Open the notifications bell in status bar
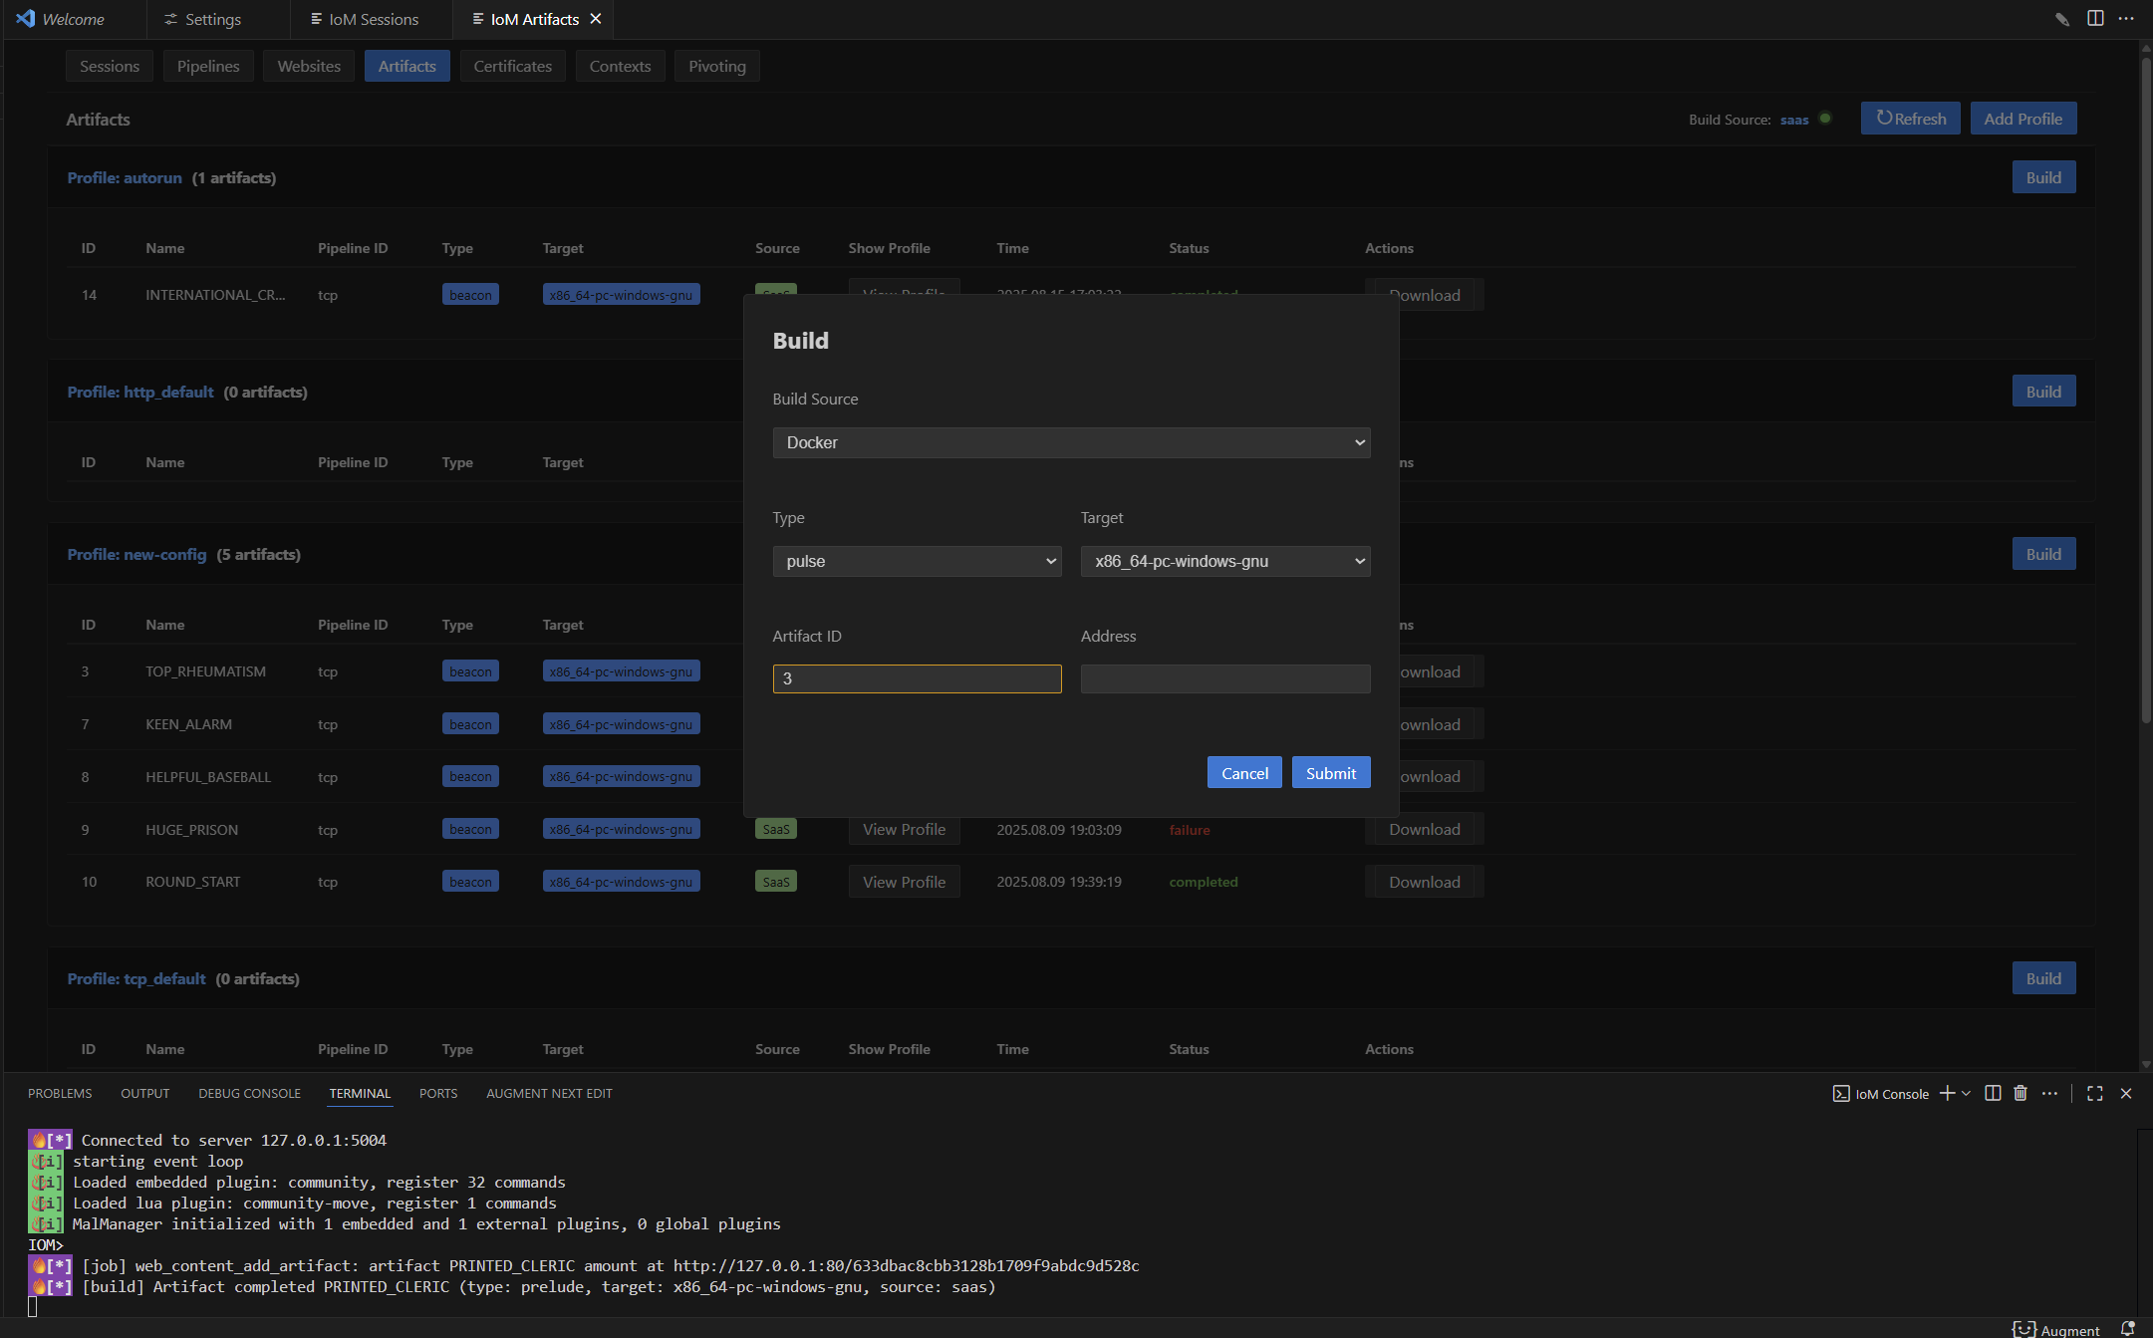 tap(2127, 1329)
